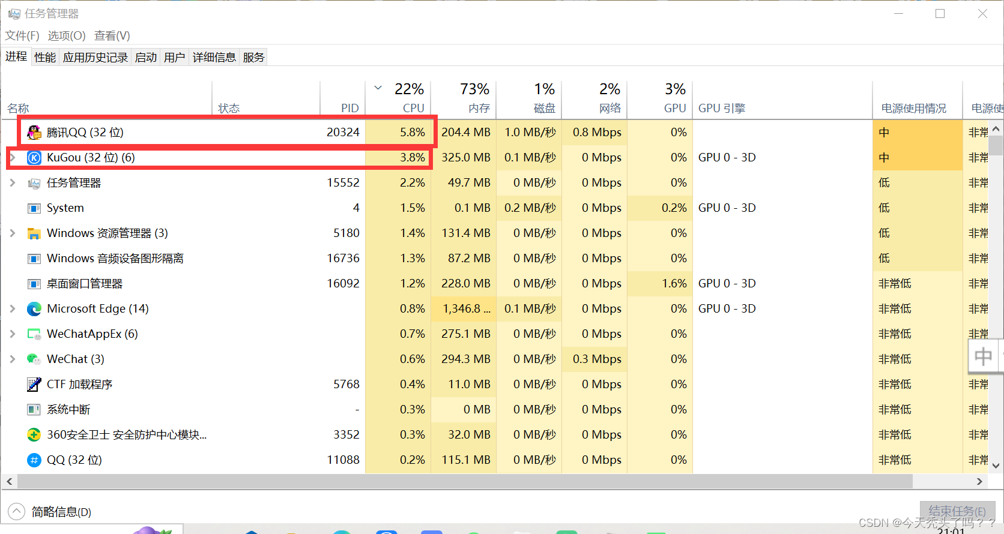Click the vertical scrollbar up arrow
This screenshot has width=1004, height=534.
[996, 128]
